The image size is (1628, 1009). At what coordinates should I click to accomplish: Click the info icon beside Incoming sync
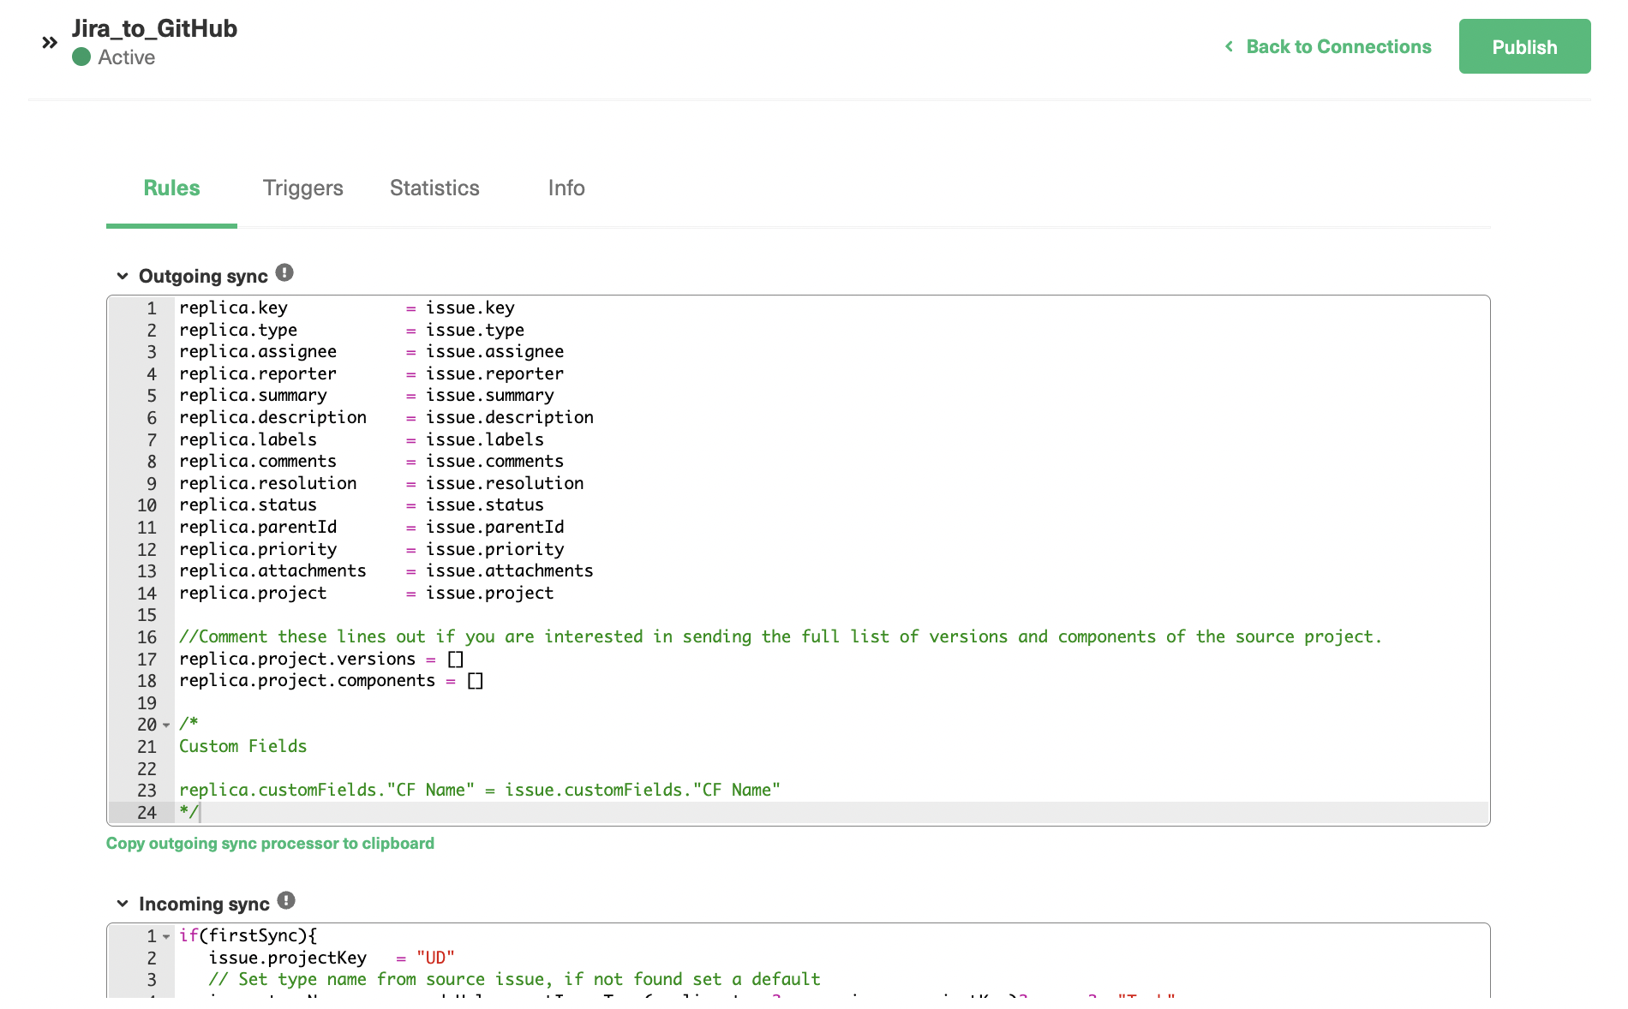point(286,901)
